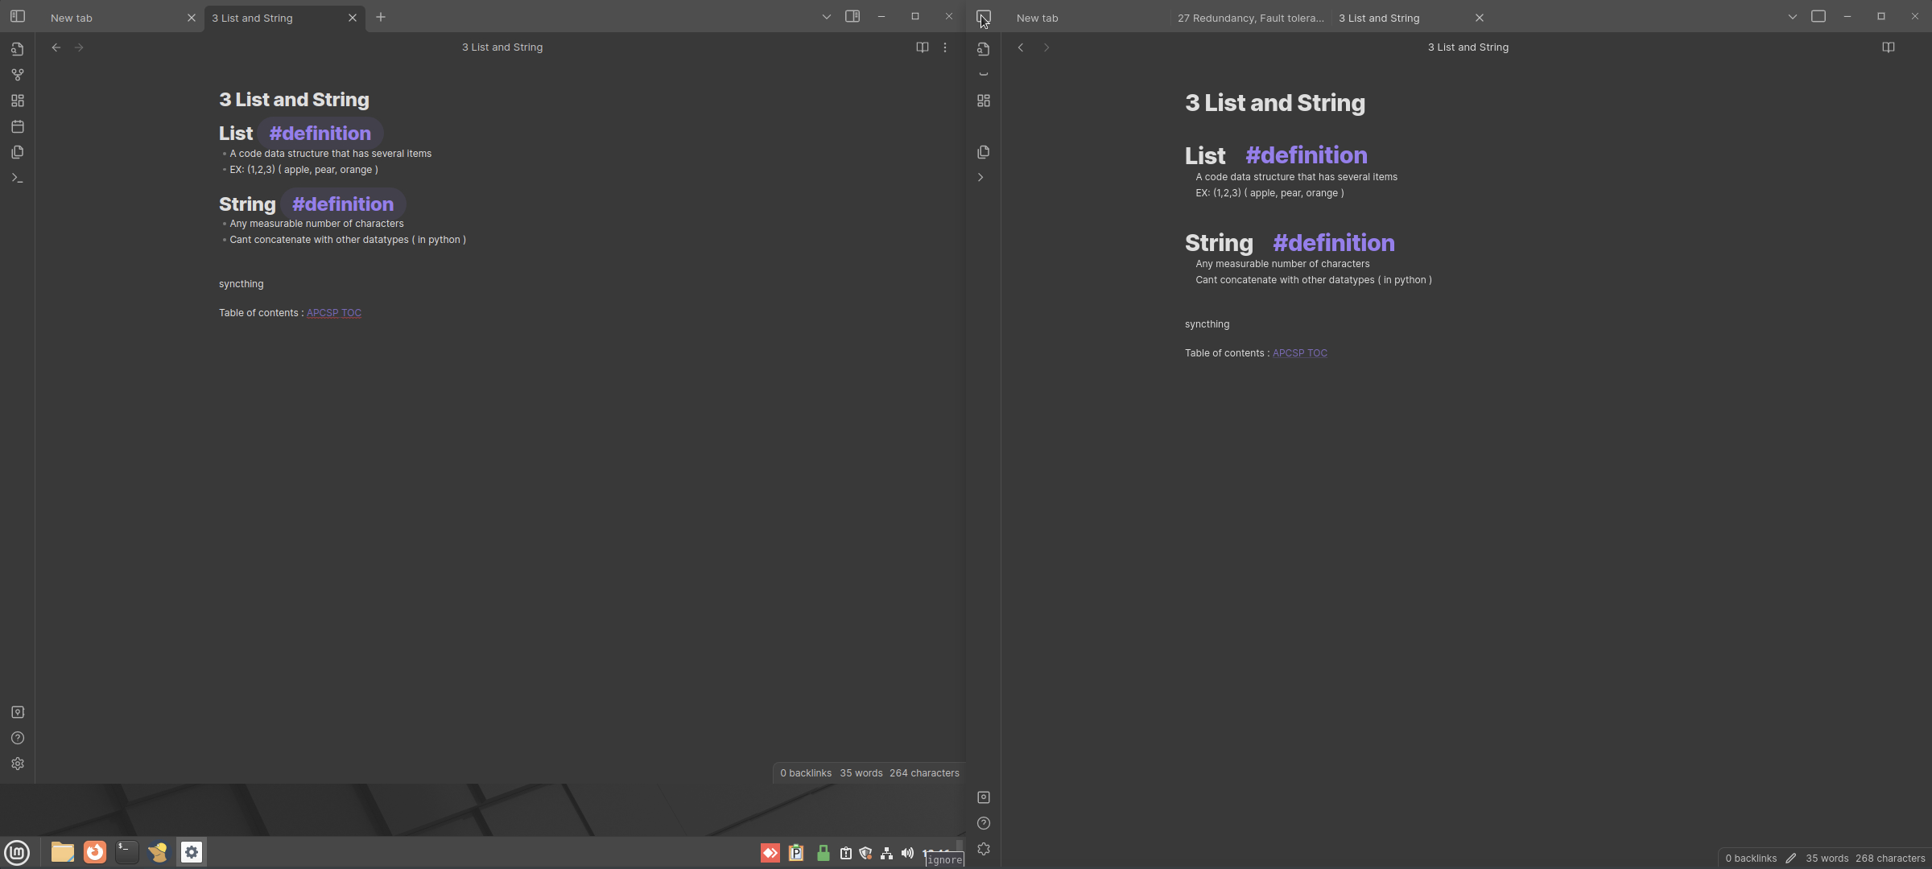Open the graph view icon
1932x869 pixels.
pos(17,75)
